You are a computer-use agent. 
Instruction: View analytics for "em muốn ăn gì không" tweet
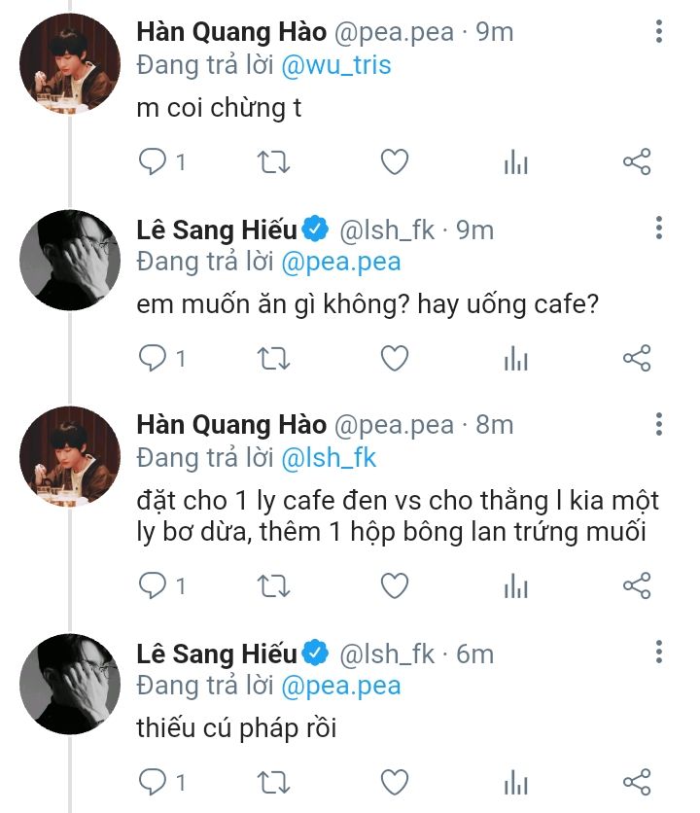(x=515, y=359)
